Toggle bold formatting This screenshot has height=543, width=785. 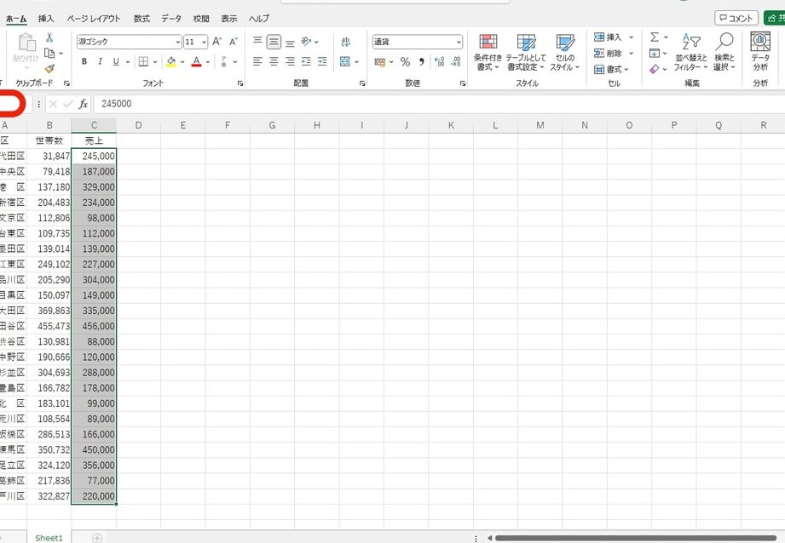[84, 61]
